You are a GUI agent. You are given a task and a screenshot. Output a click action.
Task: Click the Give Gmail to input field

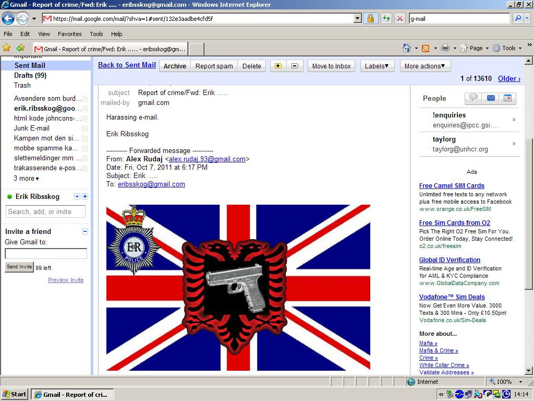coord(46,253)
